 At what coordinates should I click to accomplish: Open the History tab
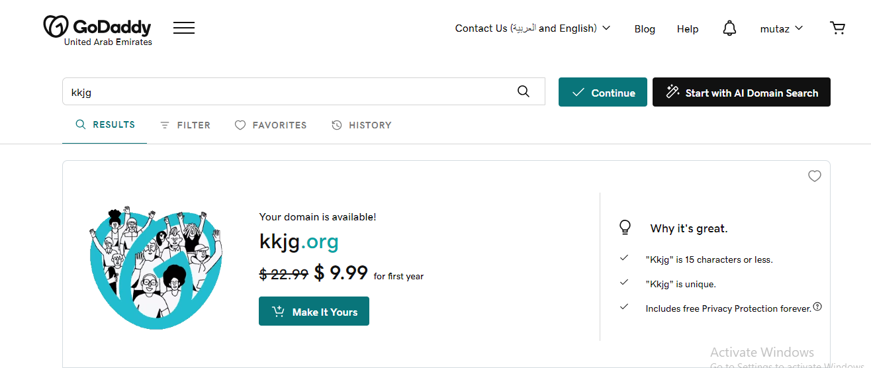(x=361, y=125)
